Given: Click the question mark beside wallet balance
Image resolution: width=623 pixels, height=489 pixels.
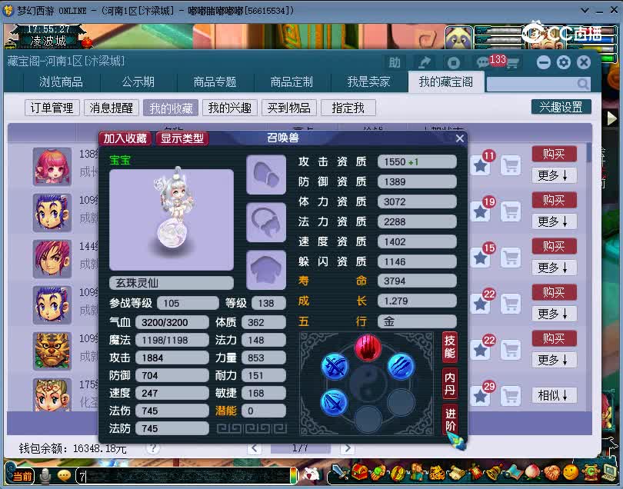Looking at the screenshot, I should pyautogui.click(x=153, y=449).
